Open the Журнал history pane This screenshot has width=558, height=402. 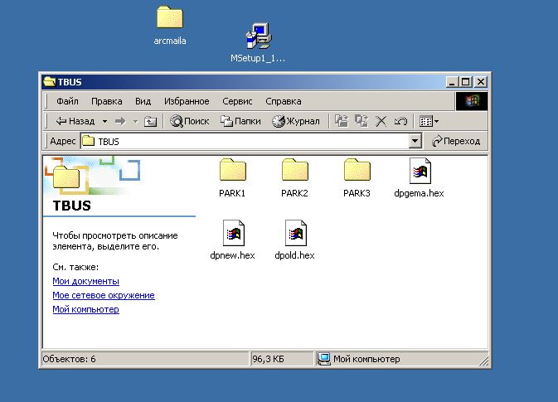[296, 121]
